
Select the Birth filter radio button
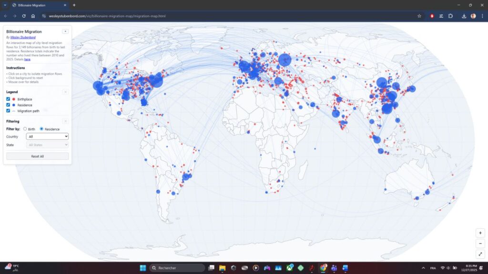tap(25, 129)
